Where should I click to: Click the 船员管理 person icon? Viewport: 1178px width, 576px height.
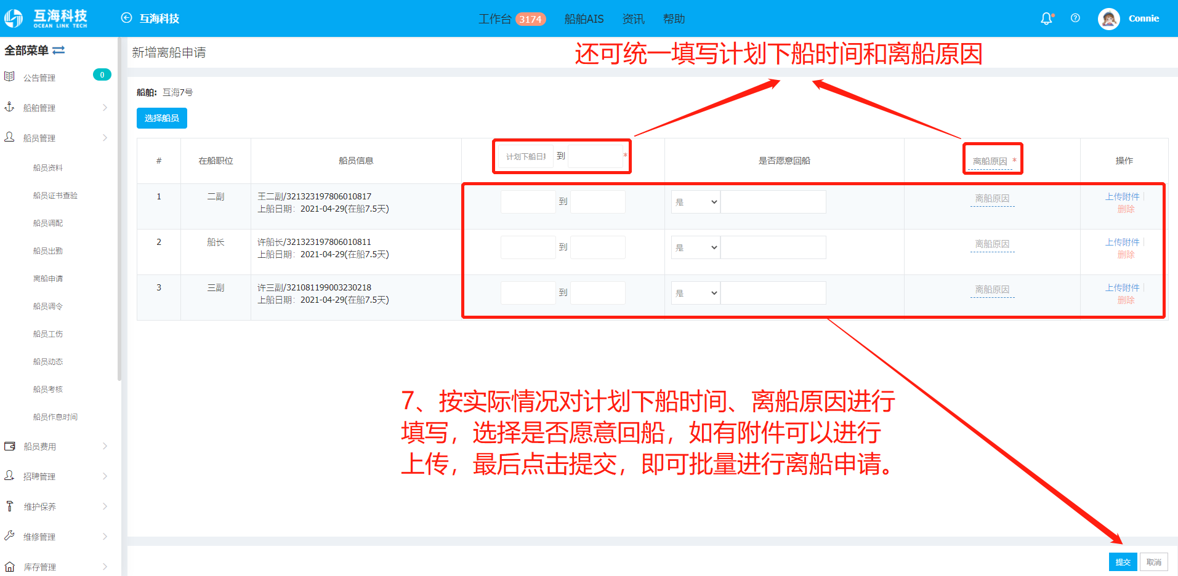9,137
